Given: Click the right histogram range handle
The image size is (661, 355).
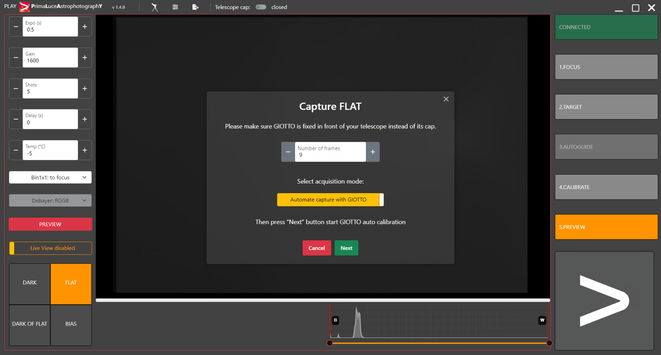Looking at the screenshot, I should 549,343.
